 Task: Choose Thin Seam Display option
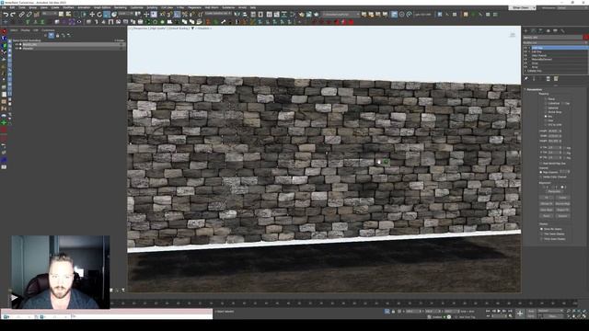click(x=541, y=234)
